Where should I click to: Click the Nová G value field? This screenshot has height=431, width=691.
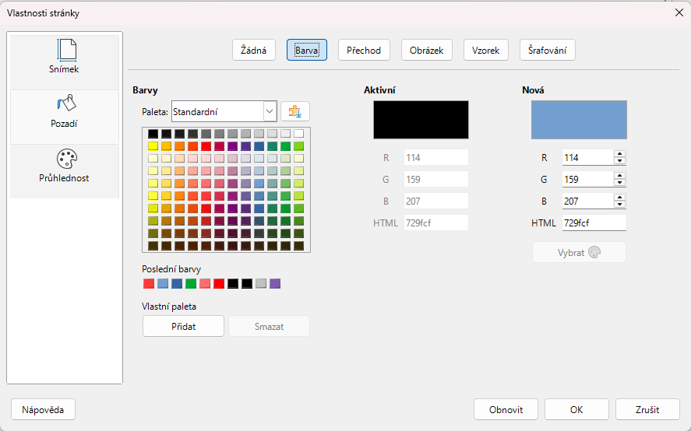coord(588,179)
